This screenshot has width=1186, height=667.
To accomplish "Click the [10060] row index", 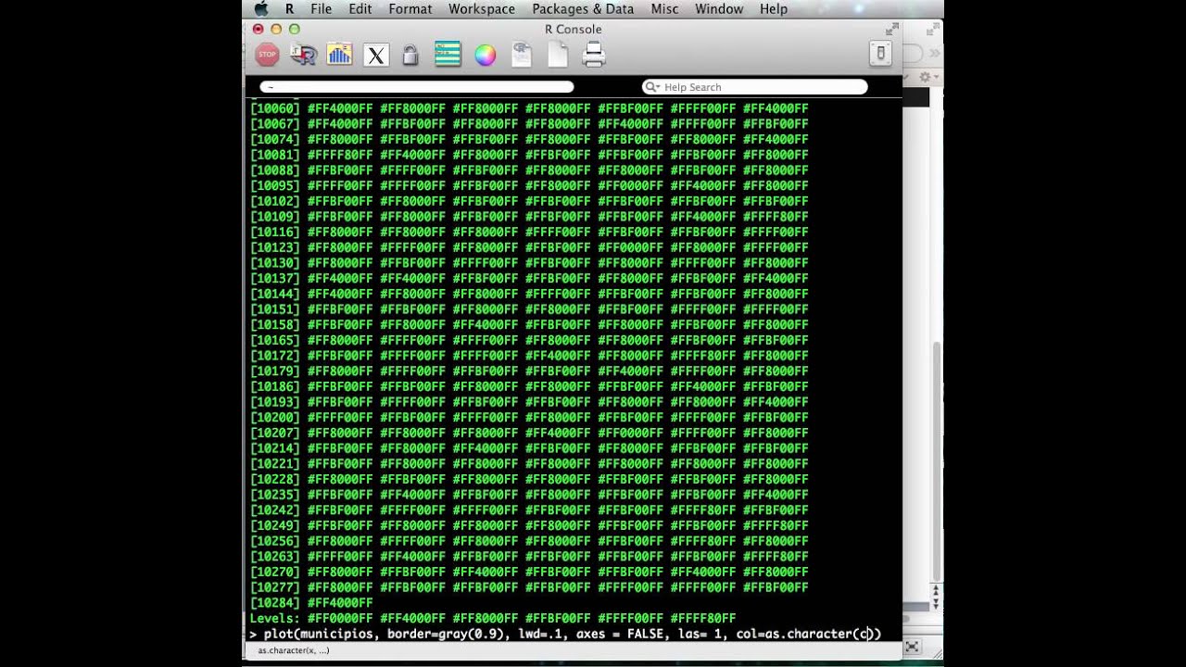I will point(274,108).
